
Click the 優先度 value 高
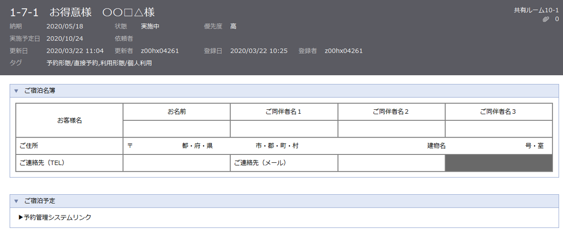(233, 26)
